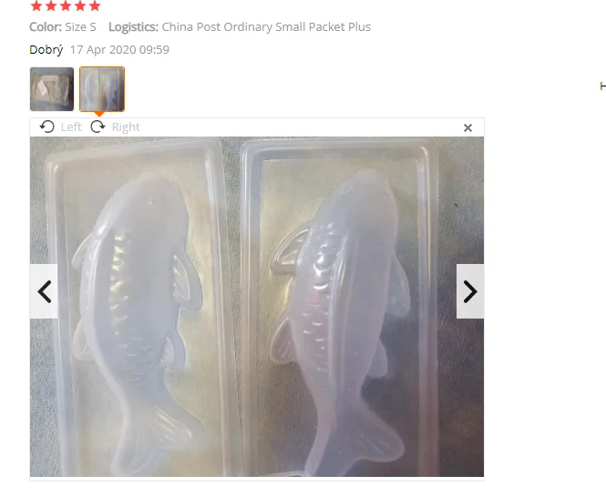Viewport: 606px width, 496px height.
Task: Click the rotate right circular arrow icon
Action: [98, 127]
